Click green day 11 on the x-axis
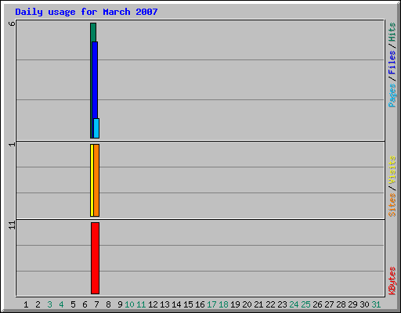The height and width of the screenshot is (313, 401). tap(141, 304)
